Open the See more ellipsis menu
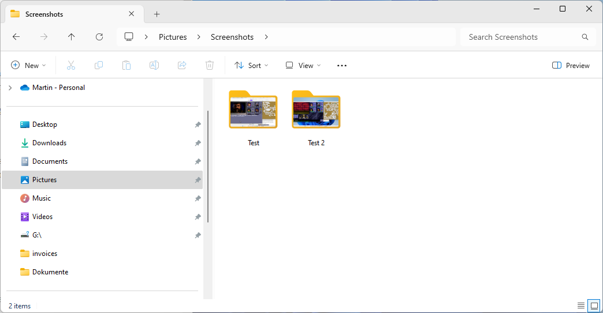 click(x=342, y=66)
